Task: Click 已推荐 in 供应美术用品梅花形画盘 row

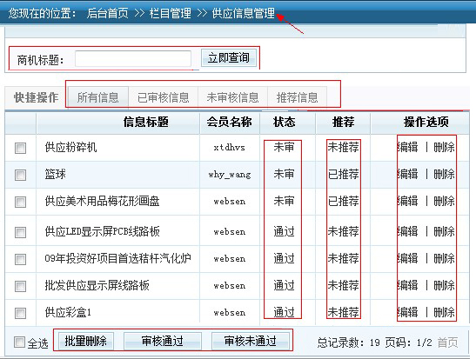Action: 344,201
